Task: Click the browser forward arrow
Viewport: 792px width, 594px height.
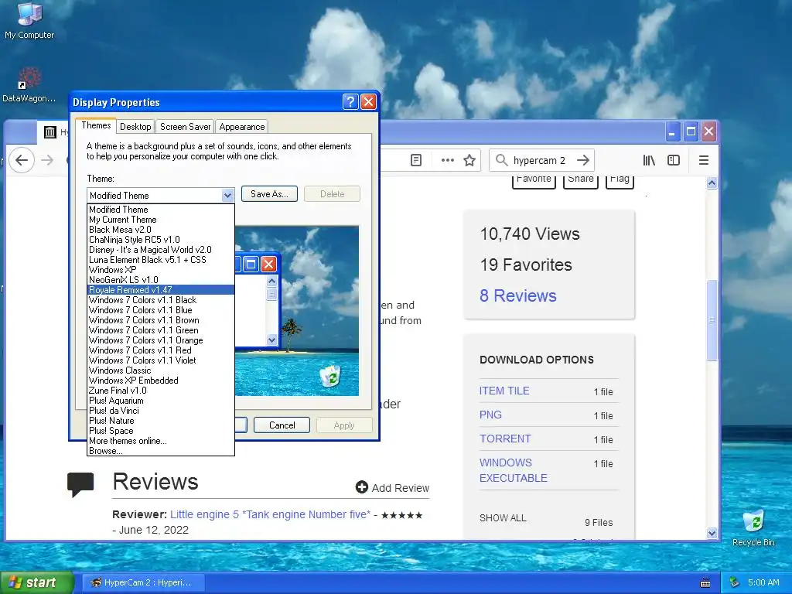Action: coord(47,160)
